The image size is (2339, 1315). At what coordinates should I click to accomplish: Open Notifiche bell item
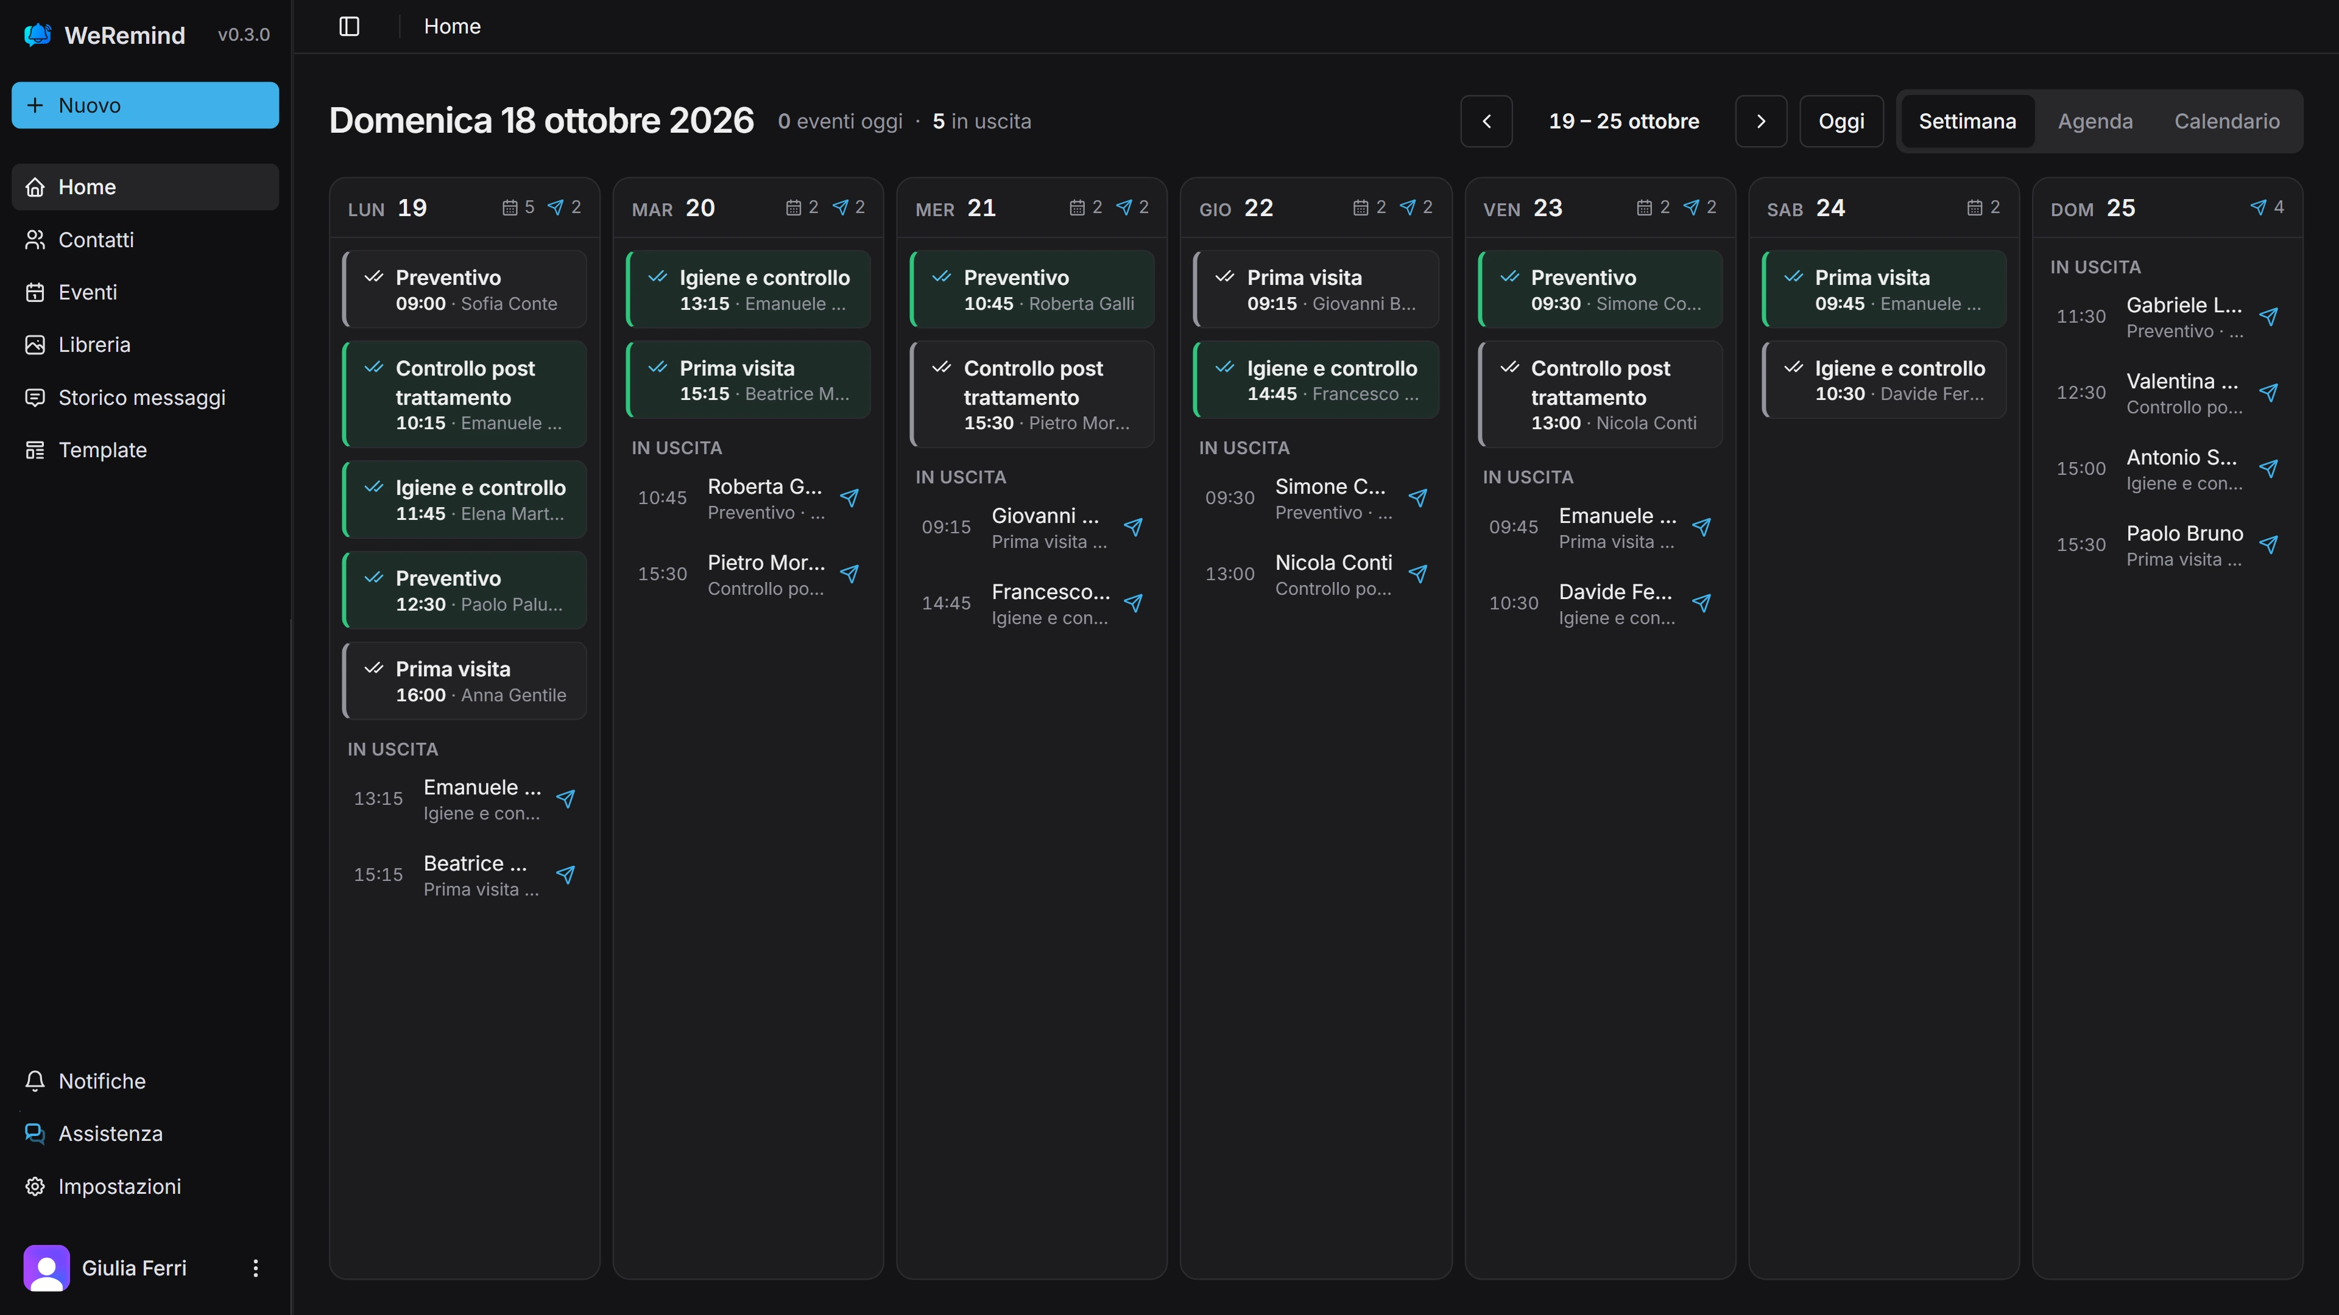coord(146,1081)
